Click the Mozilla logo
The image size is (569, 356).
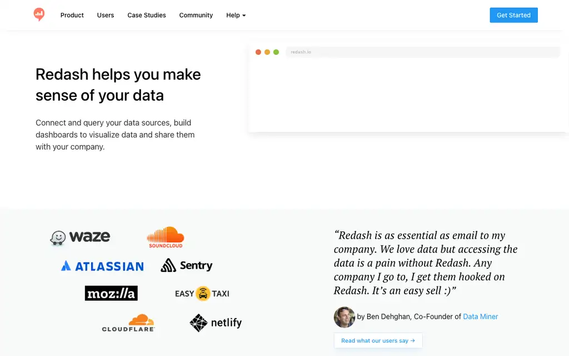[x=111, y=293]
